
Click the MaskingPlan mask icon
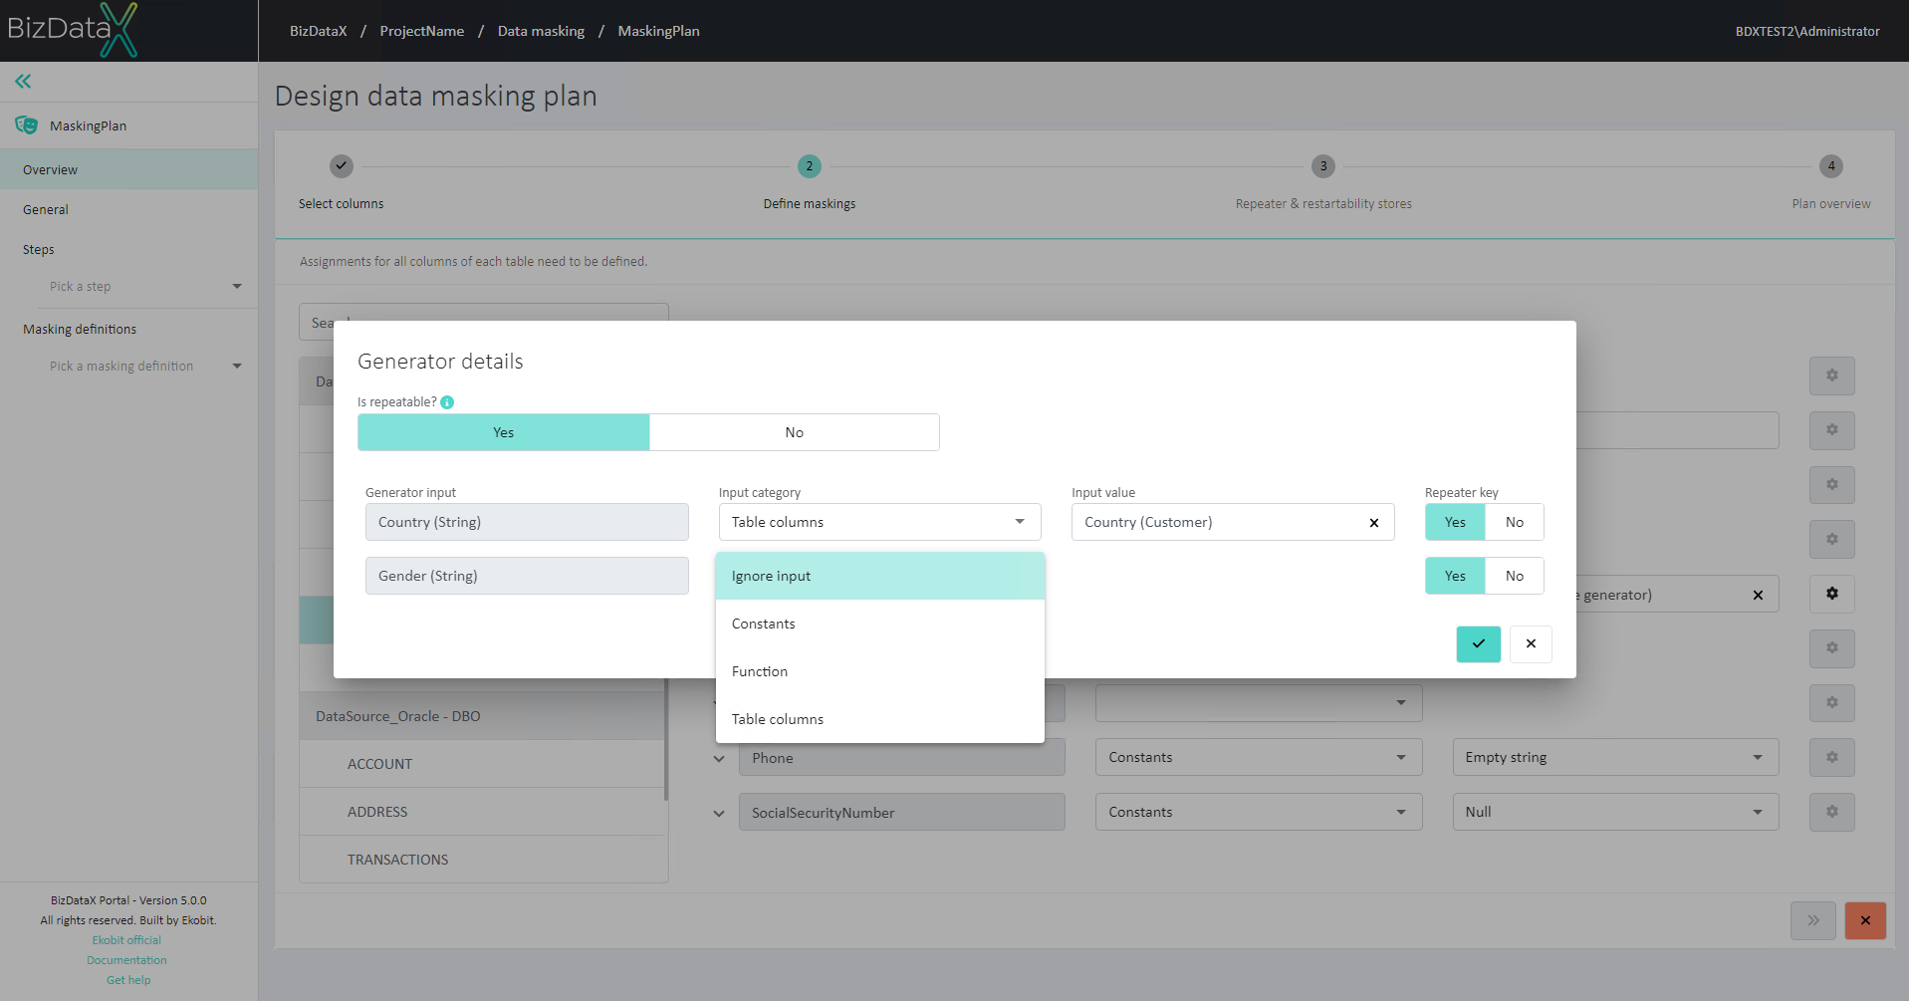point(27,125)
